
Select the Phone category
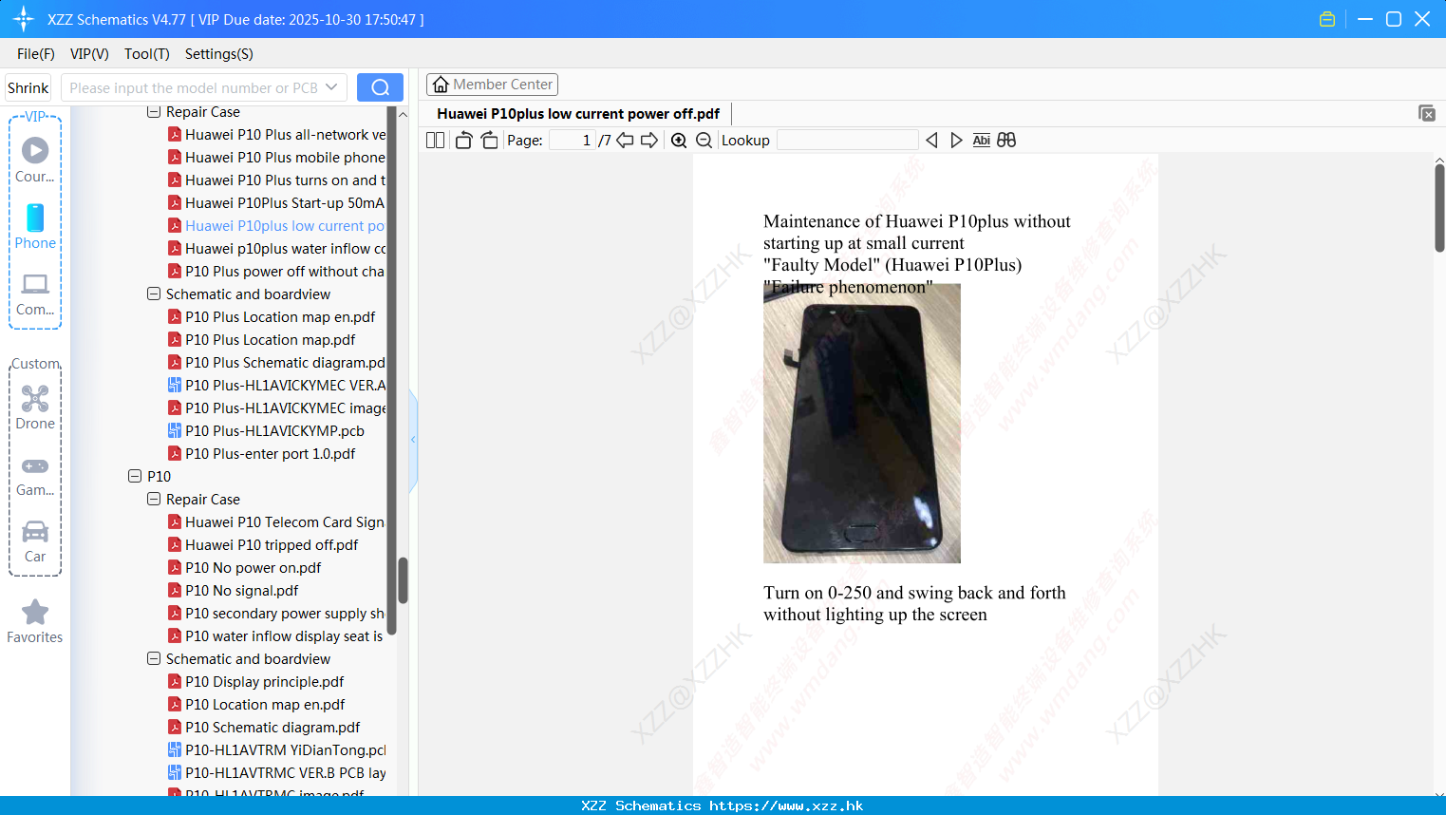point(35,226)
